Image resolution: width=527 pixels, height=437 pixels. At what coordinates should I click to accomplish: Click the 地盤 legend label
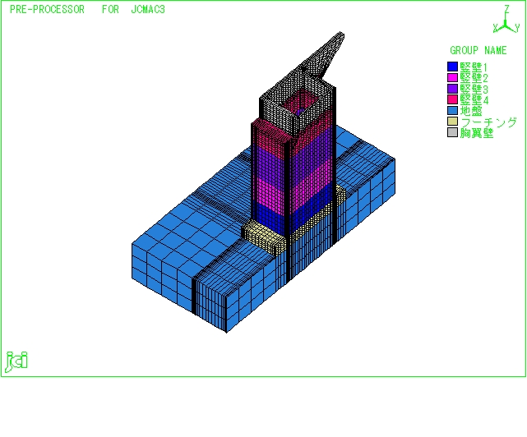471,111
